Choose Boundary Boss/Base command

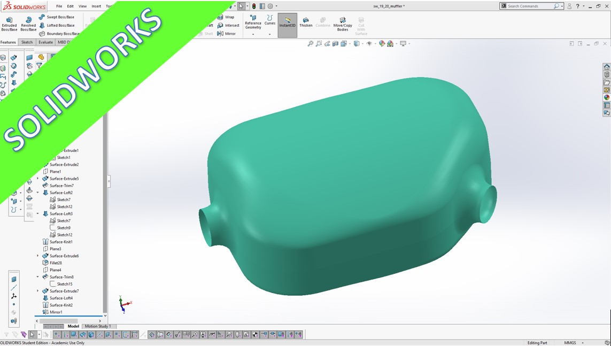(59, 34)
